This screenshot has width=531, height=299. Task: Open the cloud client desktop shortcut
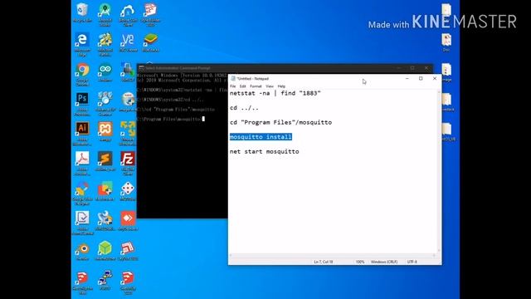click(128, 14)
